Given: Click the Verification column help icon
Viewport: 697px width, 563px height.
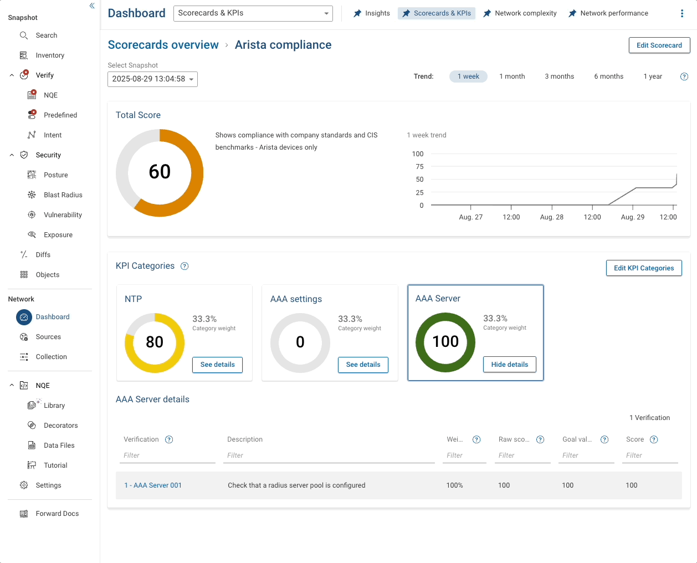Looking at the screenshot, I should (x=170, y=439).
